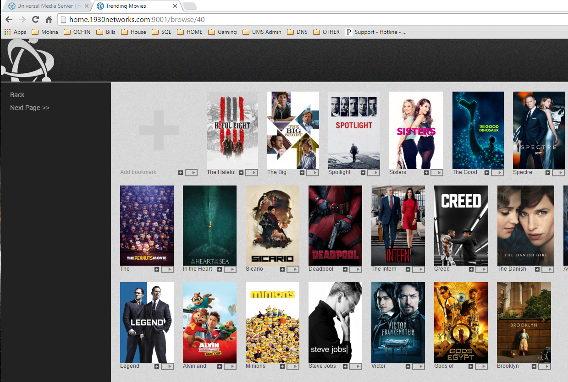This screenshot has height=382, width=568.
Task: Open the Gaming bookmark folder
Action: (x=222, y=32)
